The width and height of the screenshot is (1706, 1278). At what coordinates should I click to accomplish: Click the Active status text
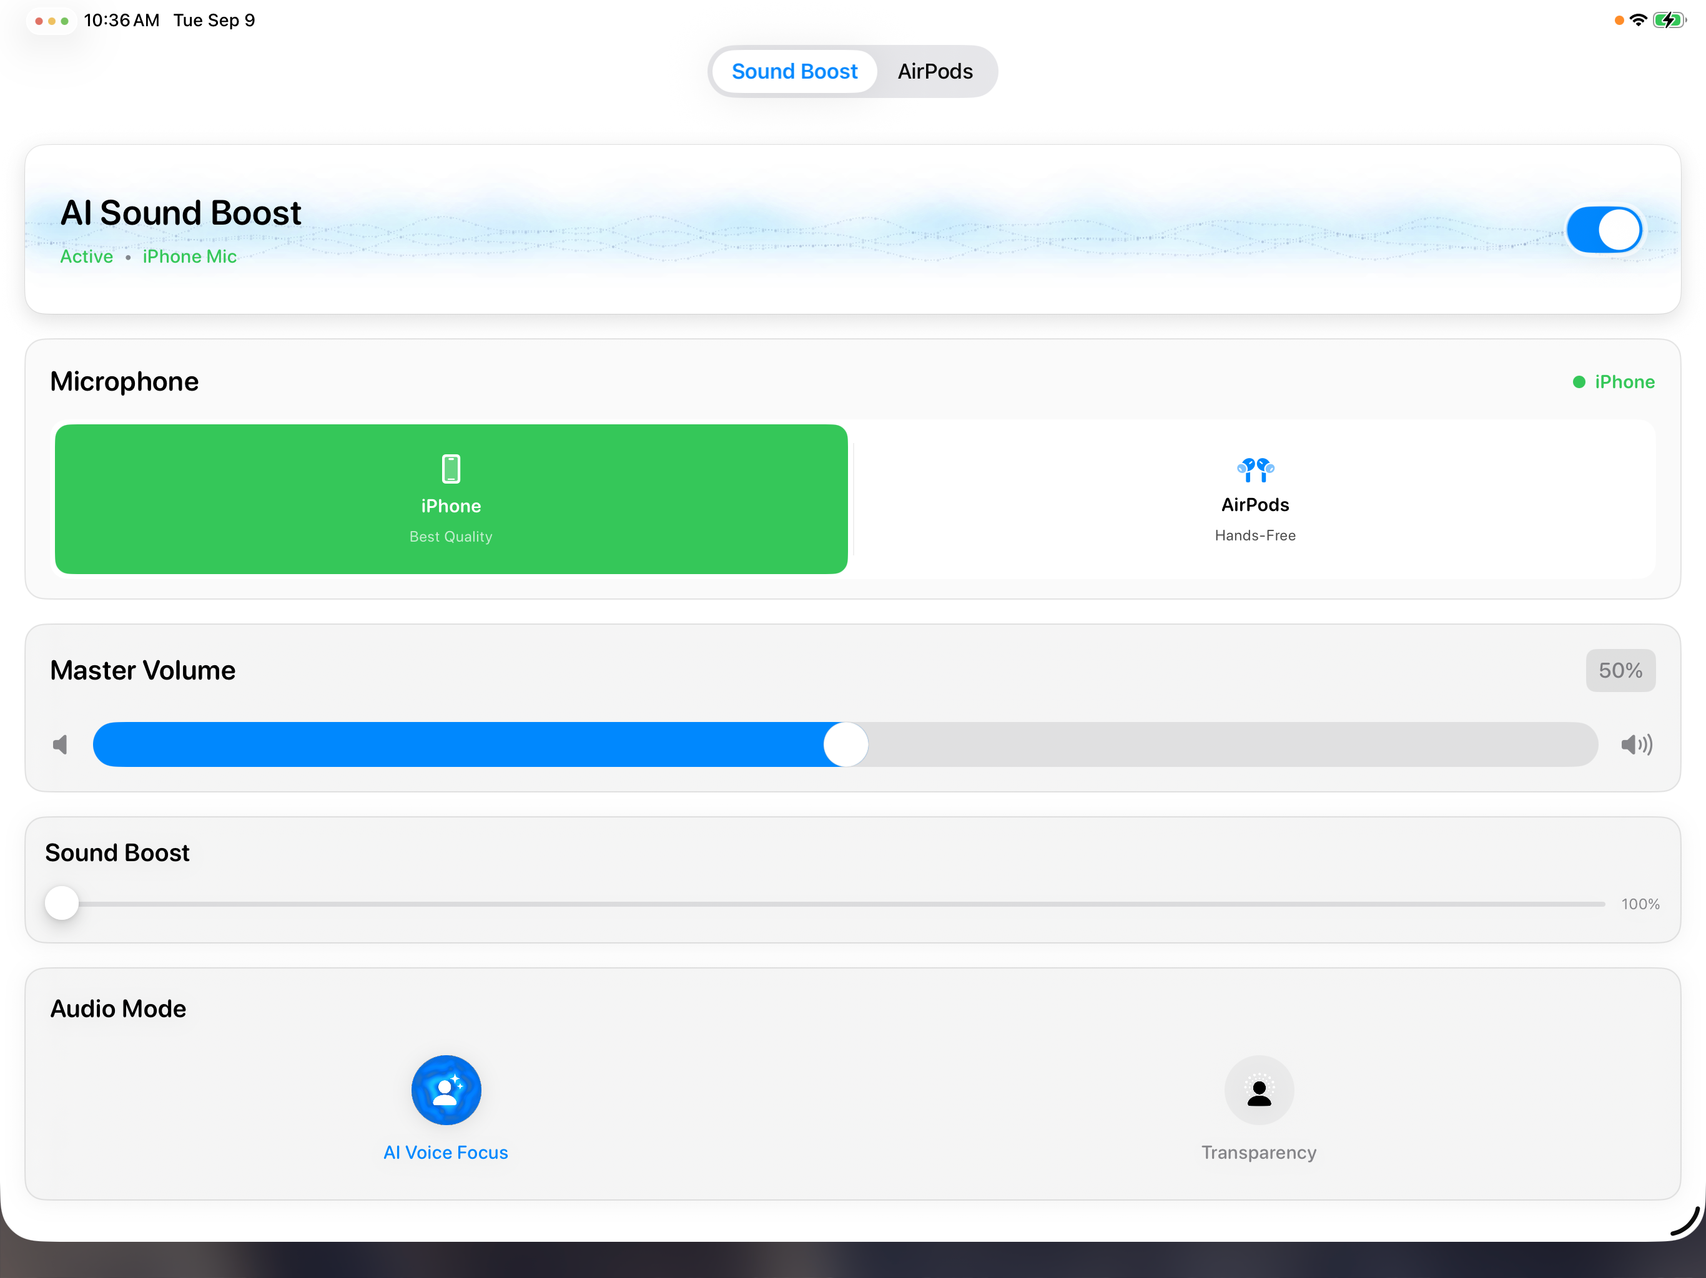pos(86,256)
